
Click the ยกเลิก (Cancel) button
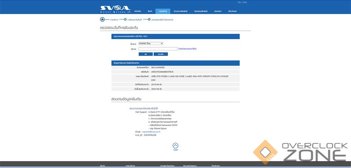[161, 54]
